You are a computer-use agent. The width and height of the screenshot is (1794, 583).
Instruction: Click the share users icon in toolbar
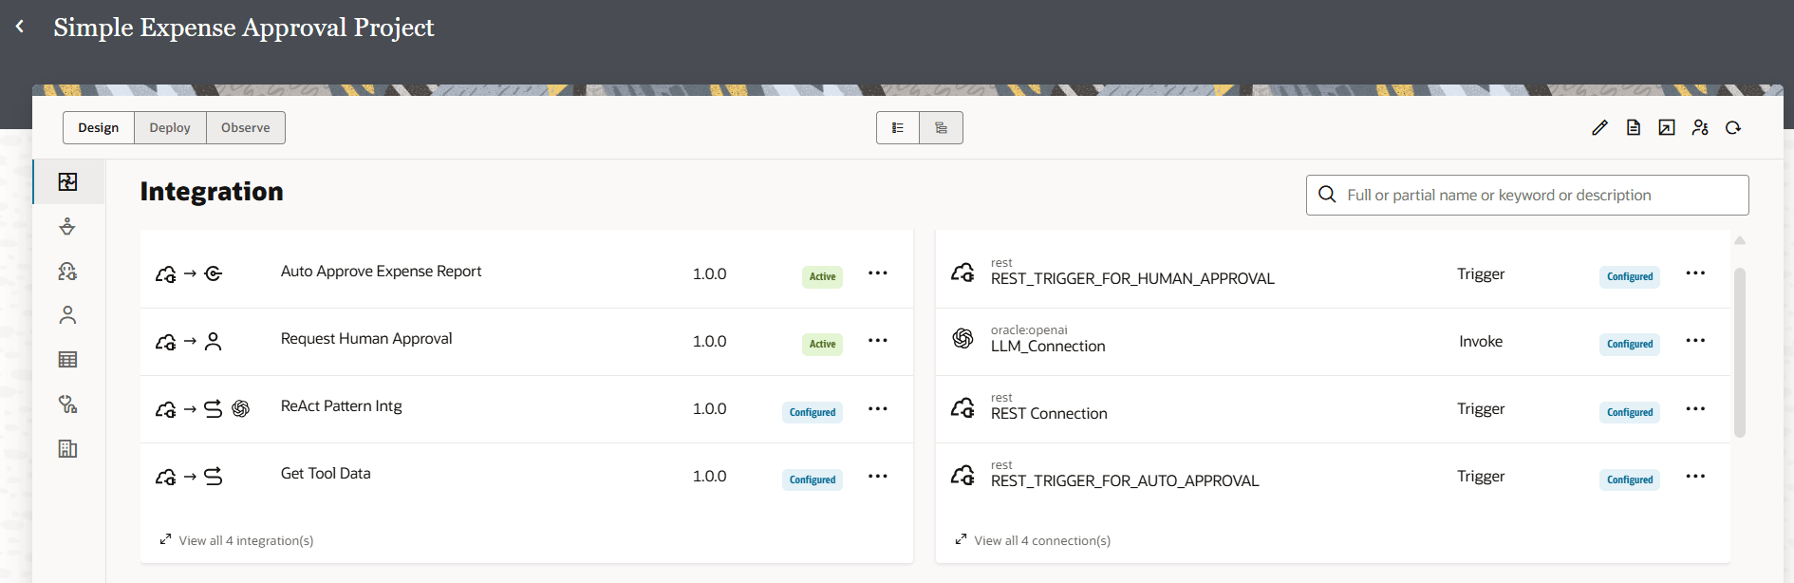point(1700,127)
